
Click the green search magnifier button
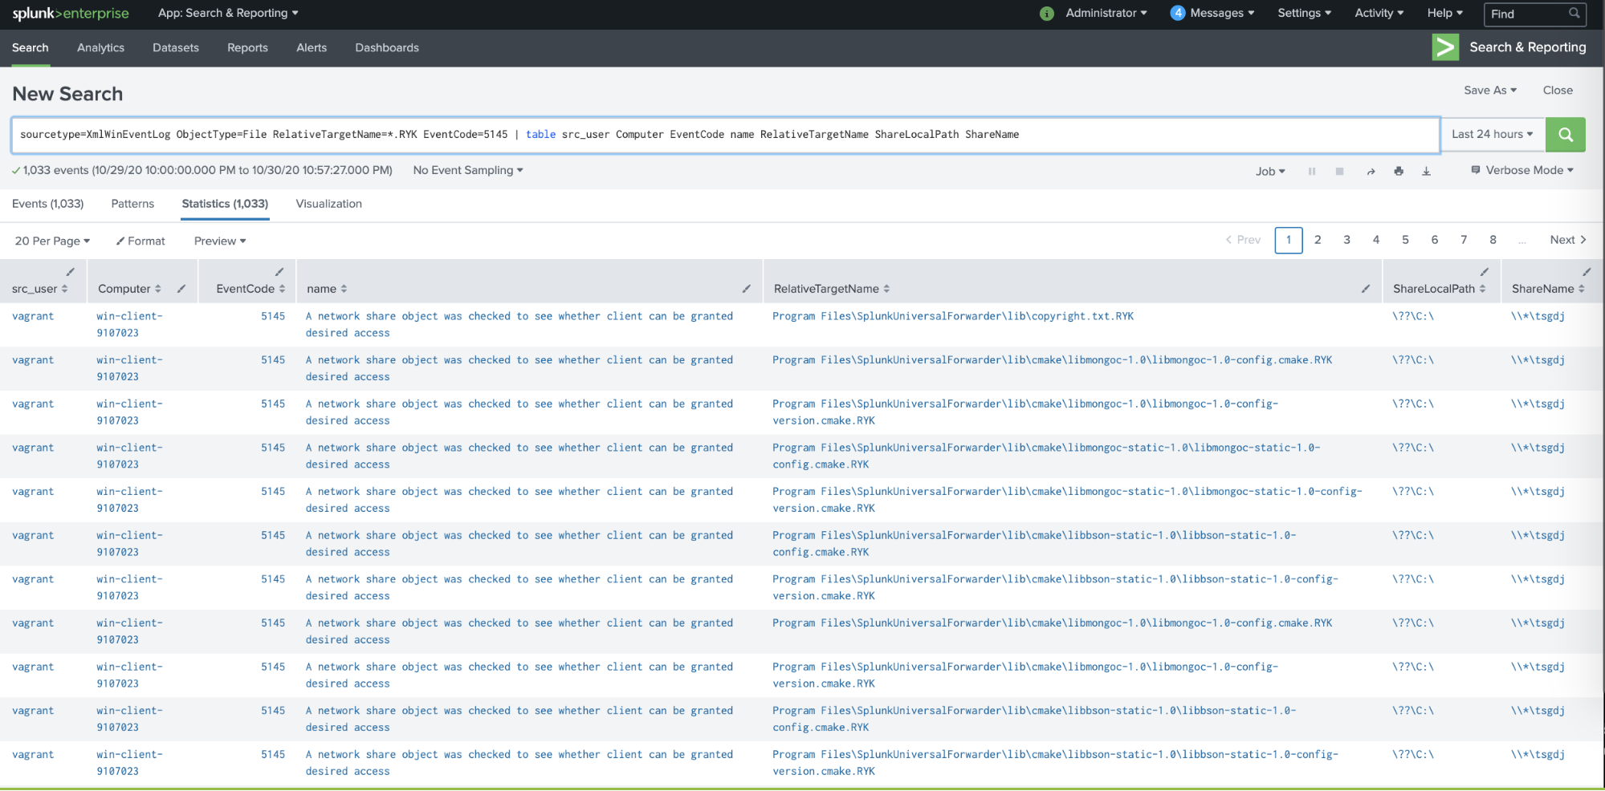click(x=1566, y=135)
